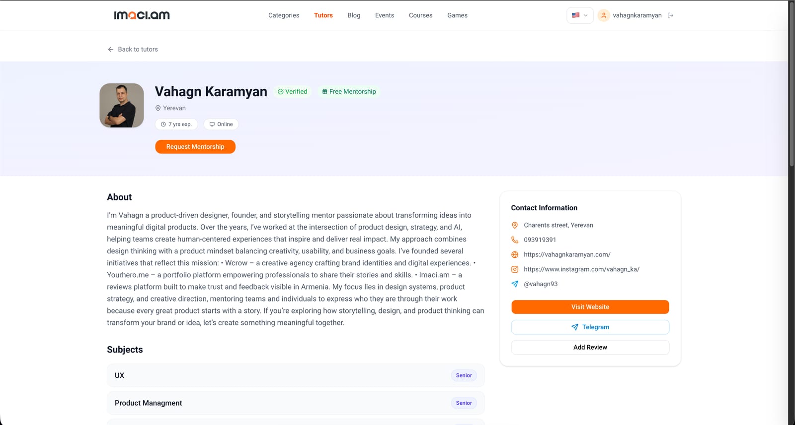Click the Online badge
795x425 pixels.
[221, 124]
